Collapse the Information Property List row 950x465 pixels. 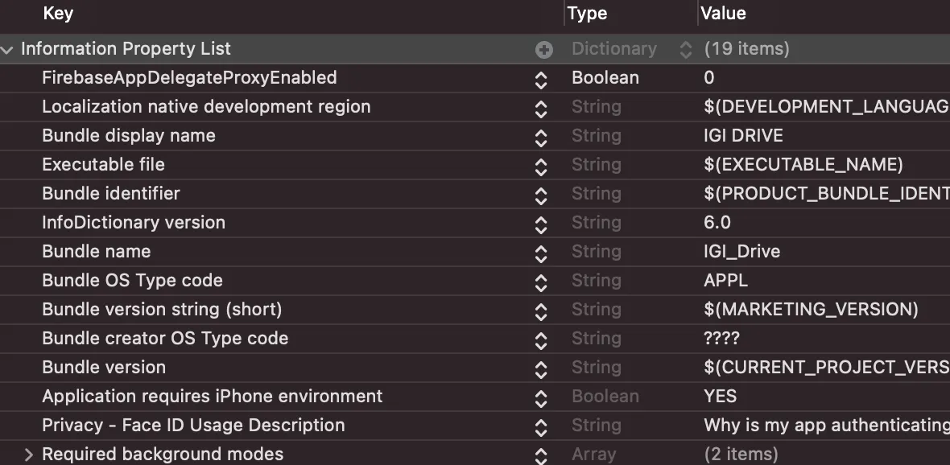click(x=8, y=50)
